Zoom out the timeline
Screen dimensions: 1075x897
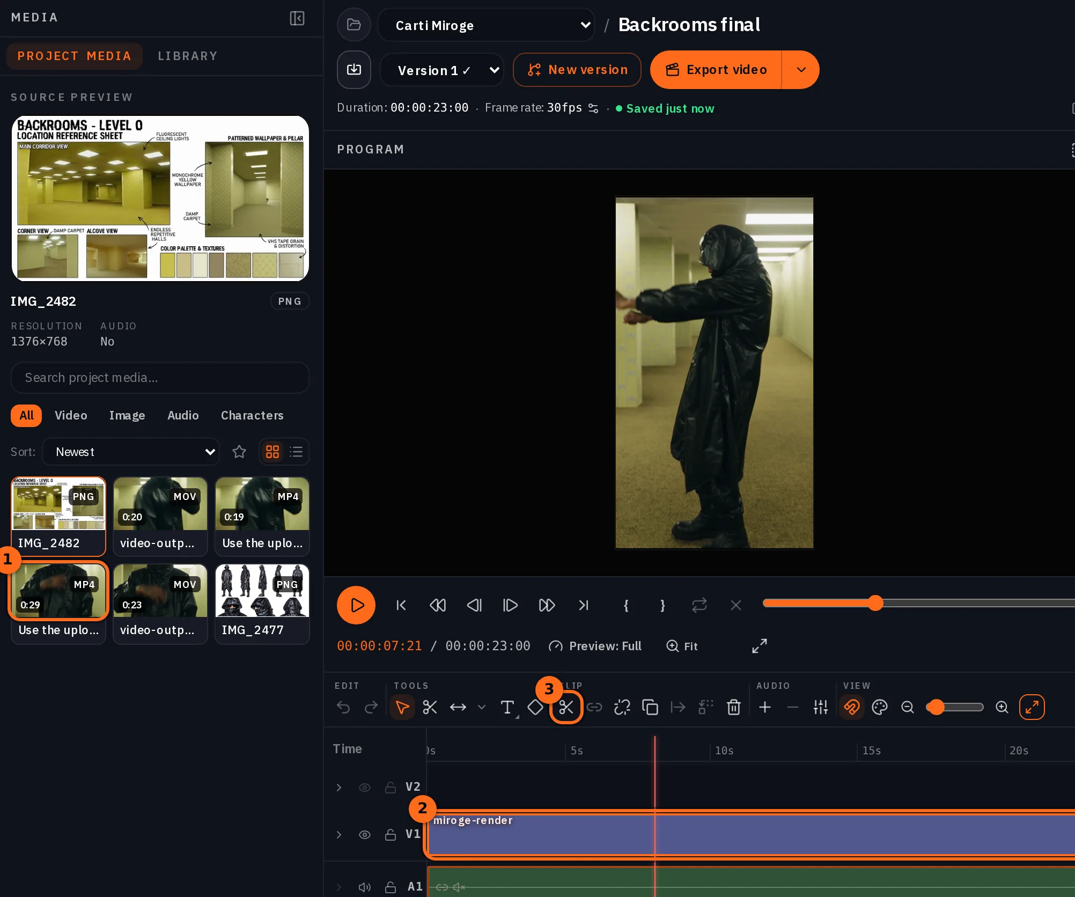coord(908,707)
